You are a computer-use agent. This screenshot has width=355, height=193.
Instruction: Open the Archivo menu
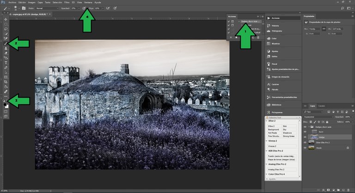pos(12,2)
